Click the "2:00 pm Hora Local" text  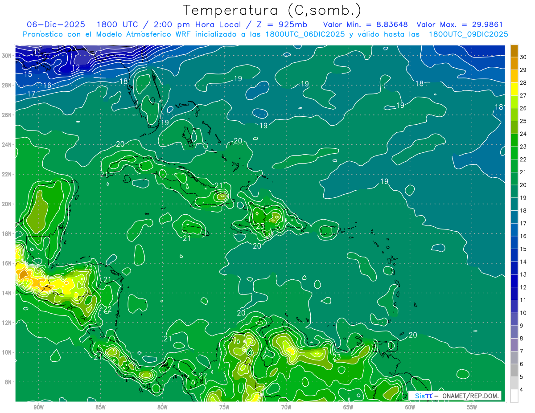[x=197, y=25]
